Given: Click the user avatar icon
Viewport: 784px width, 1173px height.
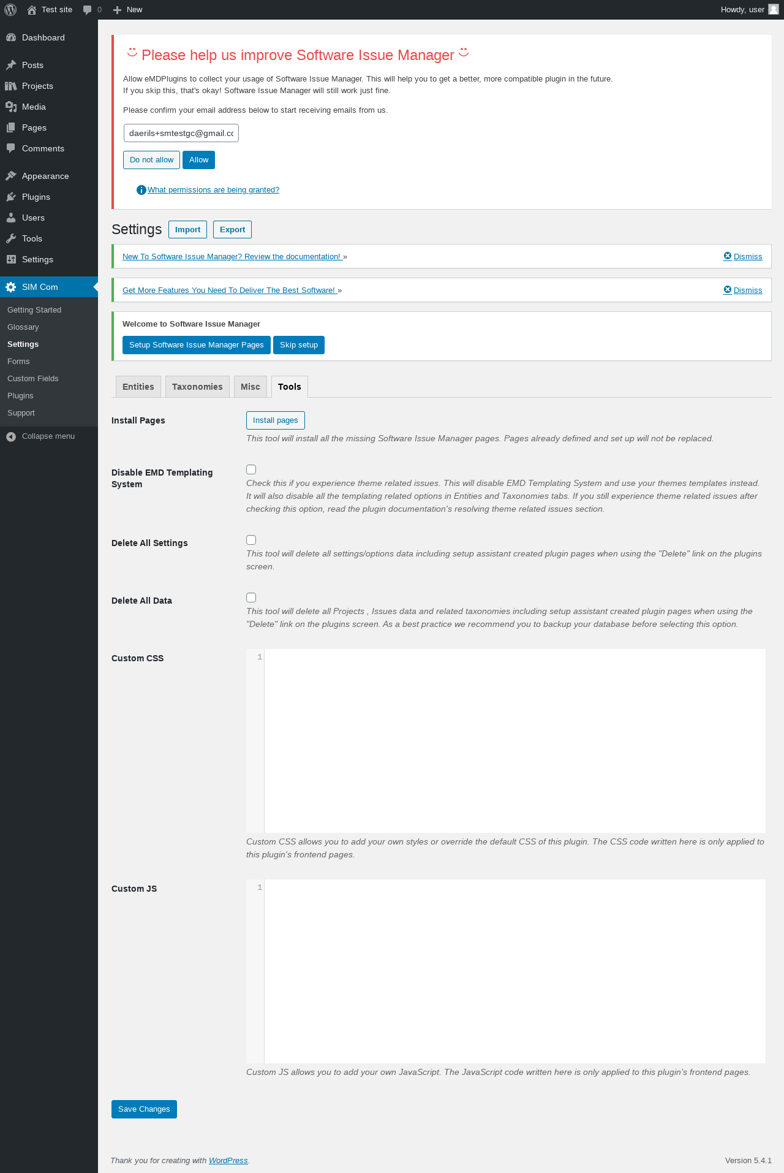Looking at the screenshot, I should click(774, 10).
